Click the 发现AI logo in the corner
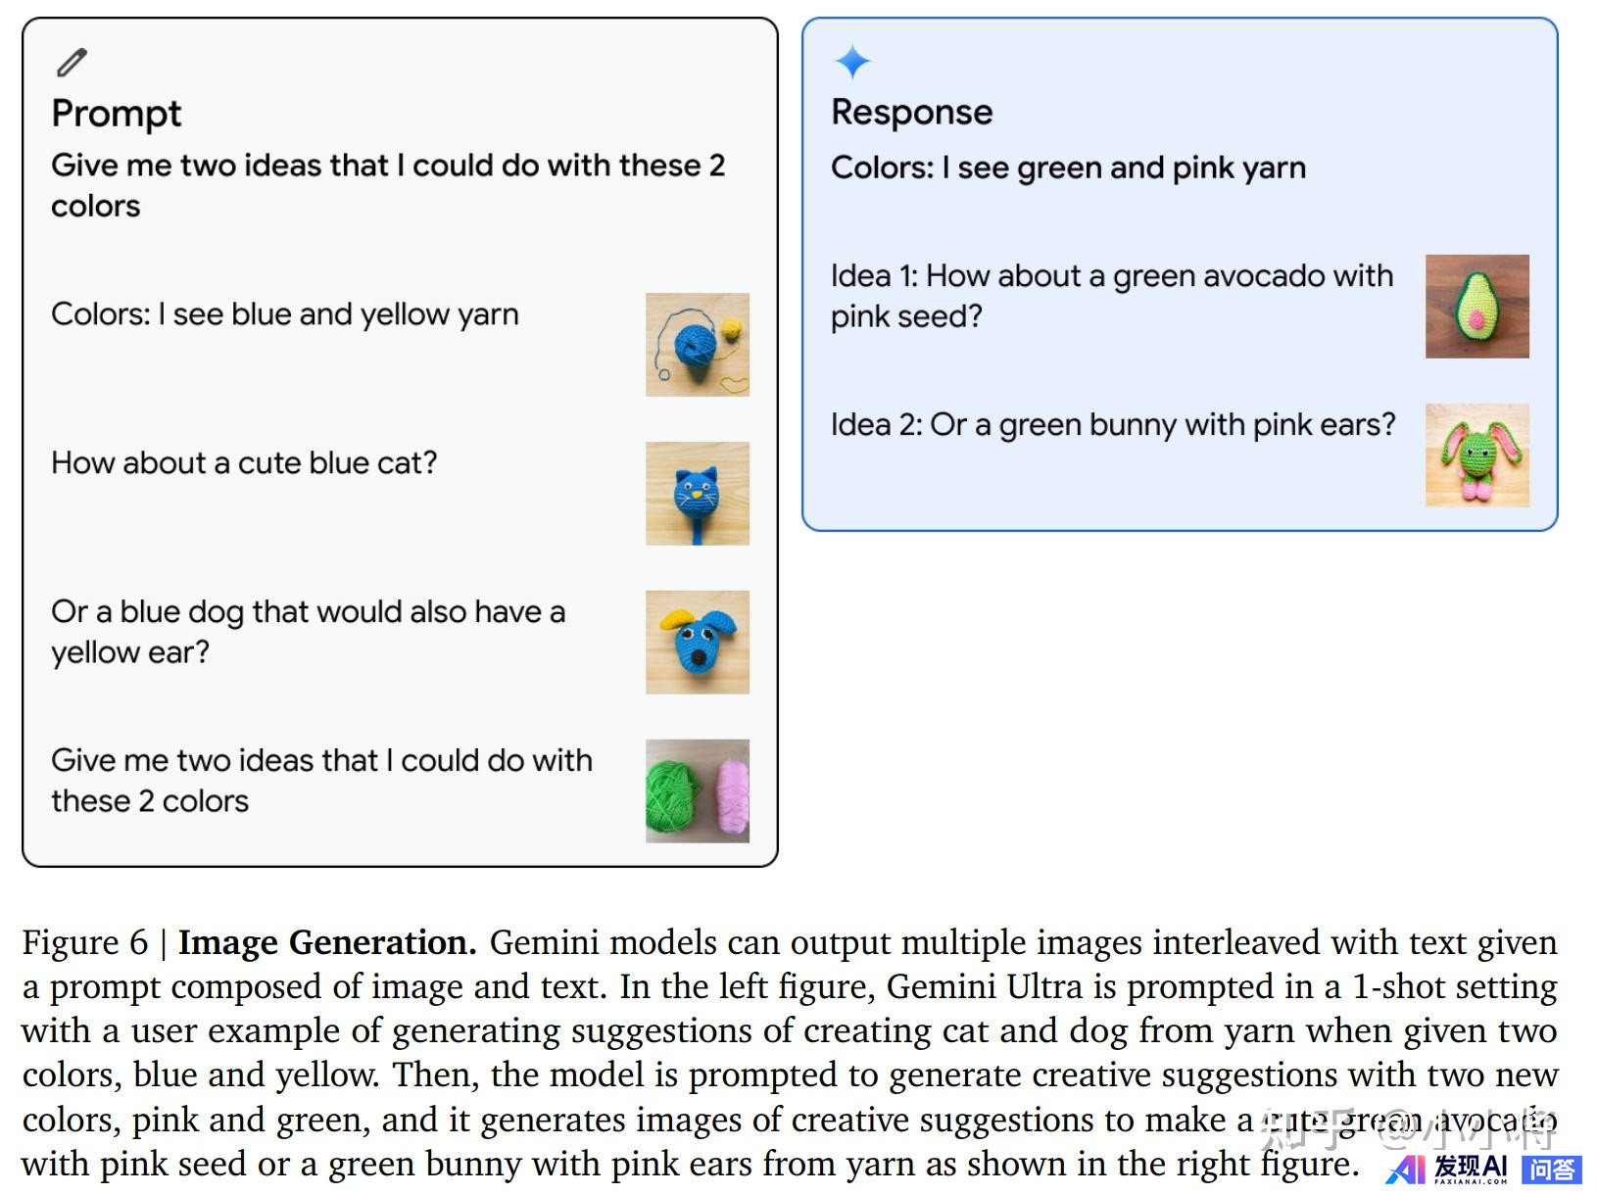 pyautogui.click(x=1448, y=1169)
